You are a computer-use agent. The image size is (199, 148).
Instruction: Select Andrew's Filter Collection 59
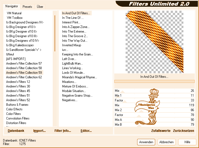(24, 73)
